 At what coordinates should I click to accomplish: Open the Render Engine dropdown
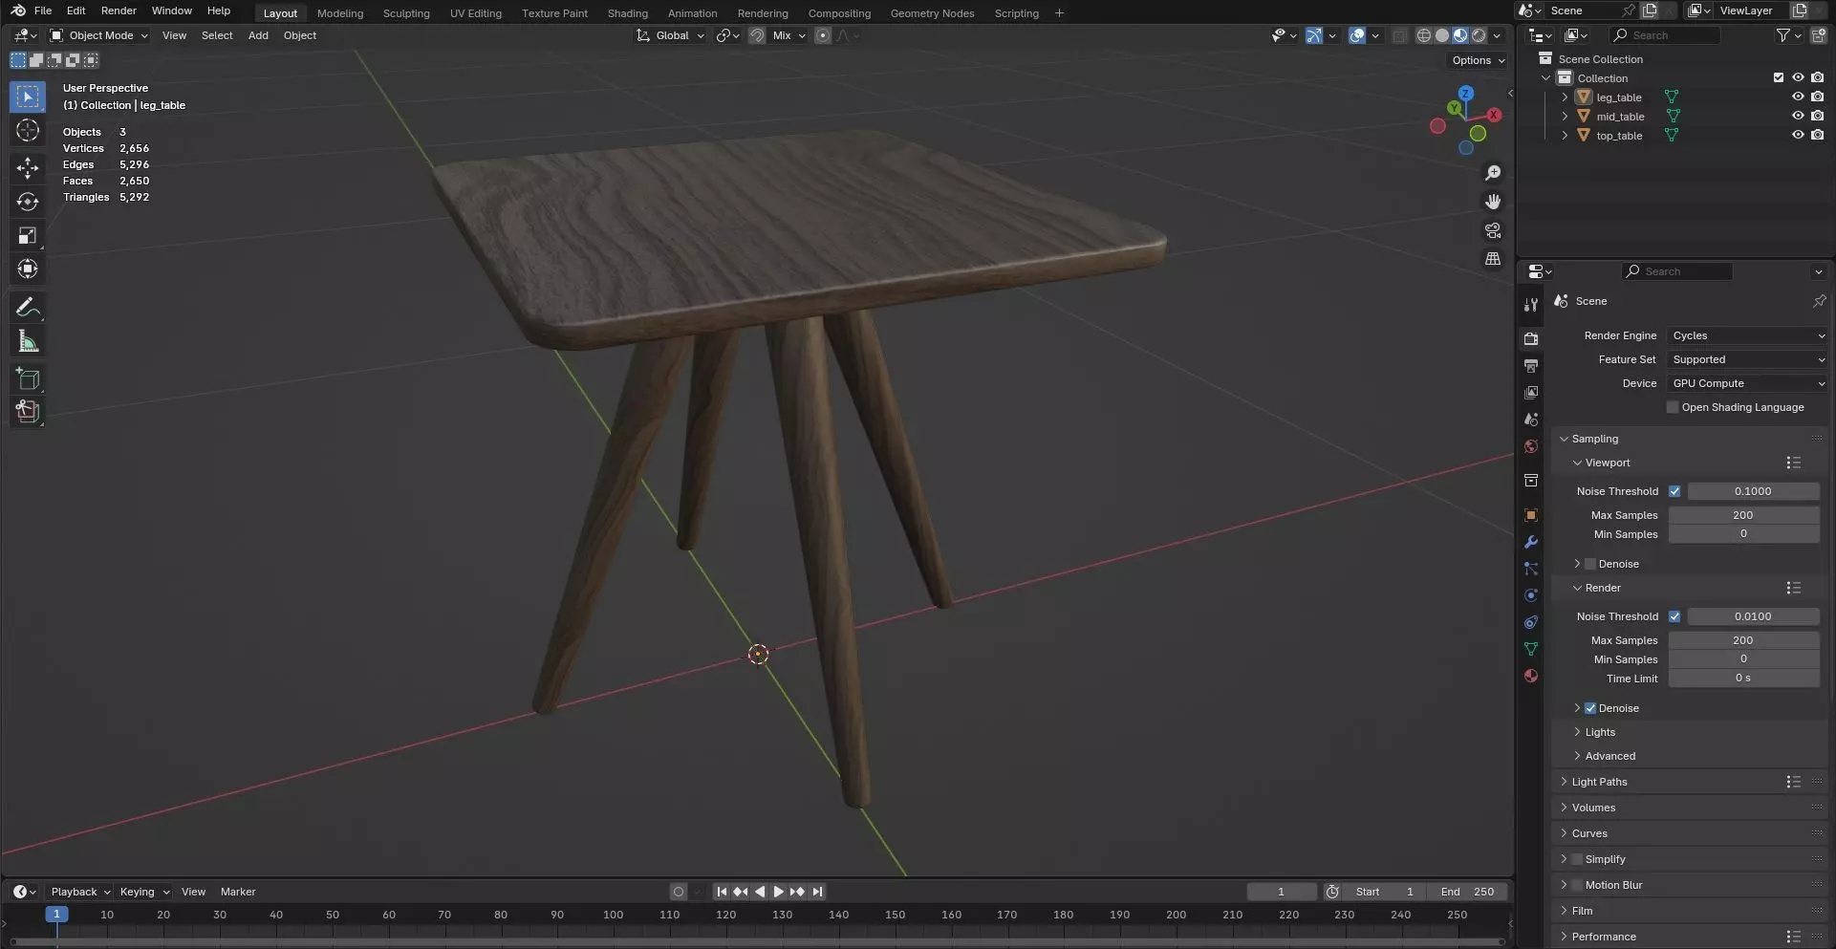1748,335
